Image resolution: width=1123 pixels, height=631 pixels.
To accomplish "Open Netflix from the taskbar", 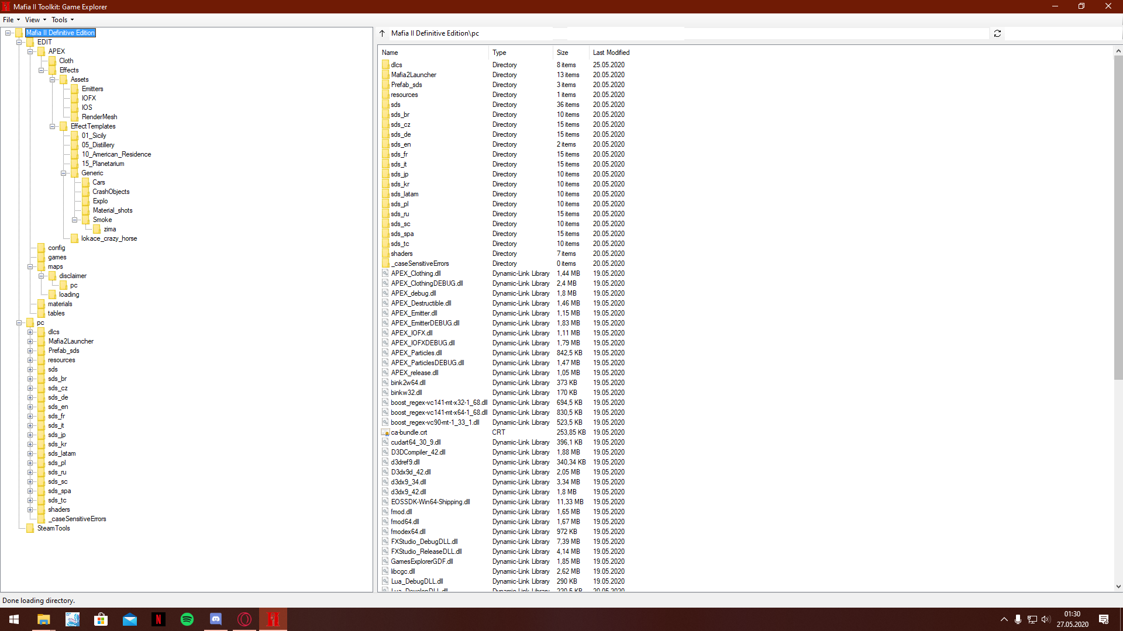I will [x=159, y=619].
